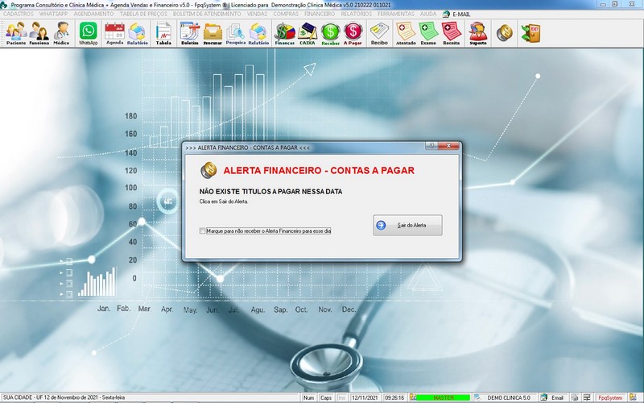
Task: Open the Procurar folder icon
Action: click(213, 33)
